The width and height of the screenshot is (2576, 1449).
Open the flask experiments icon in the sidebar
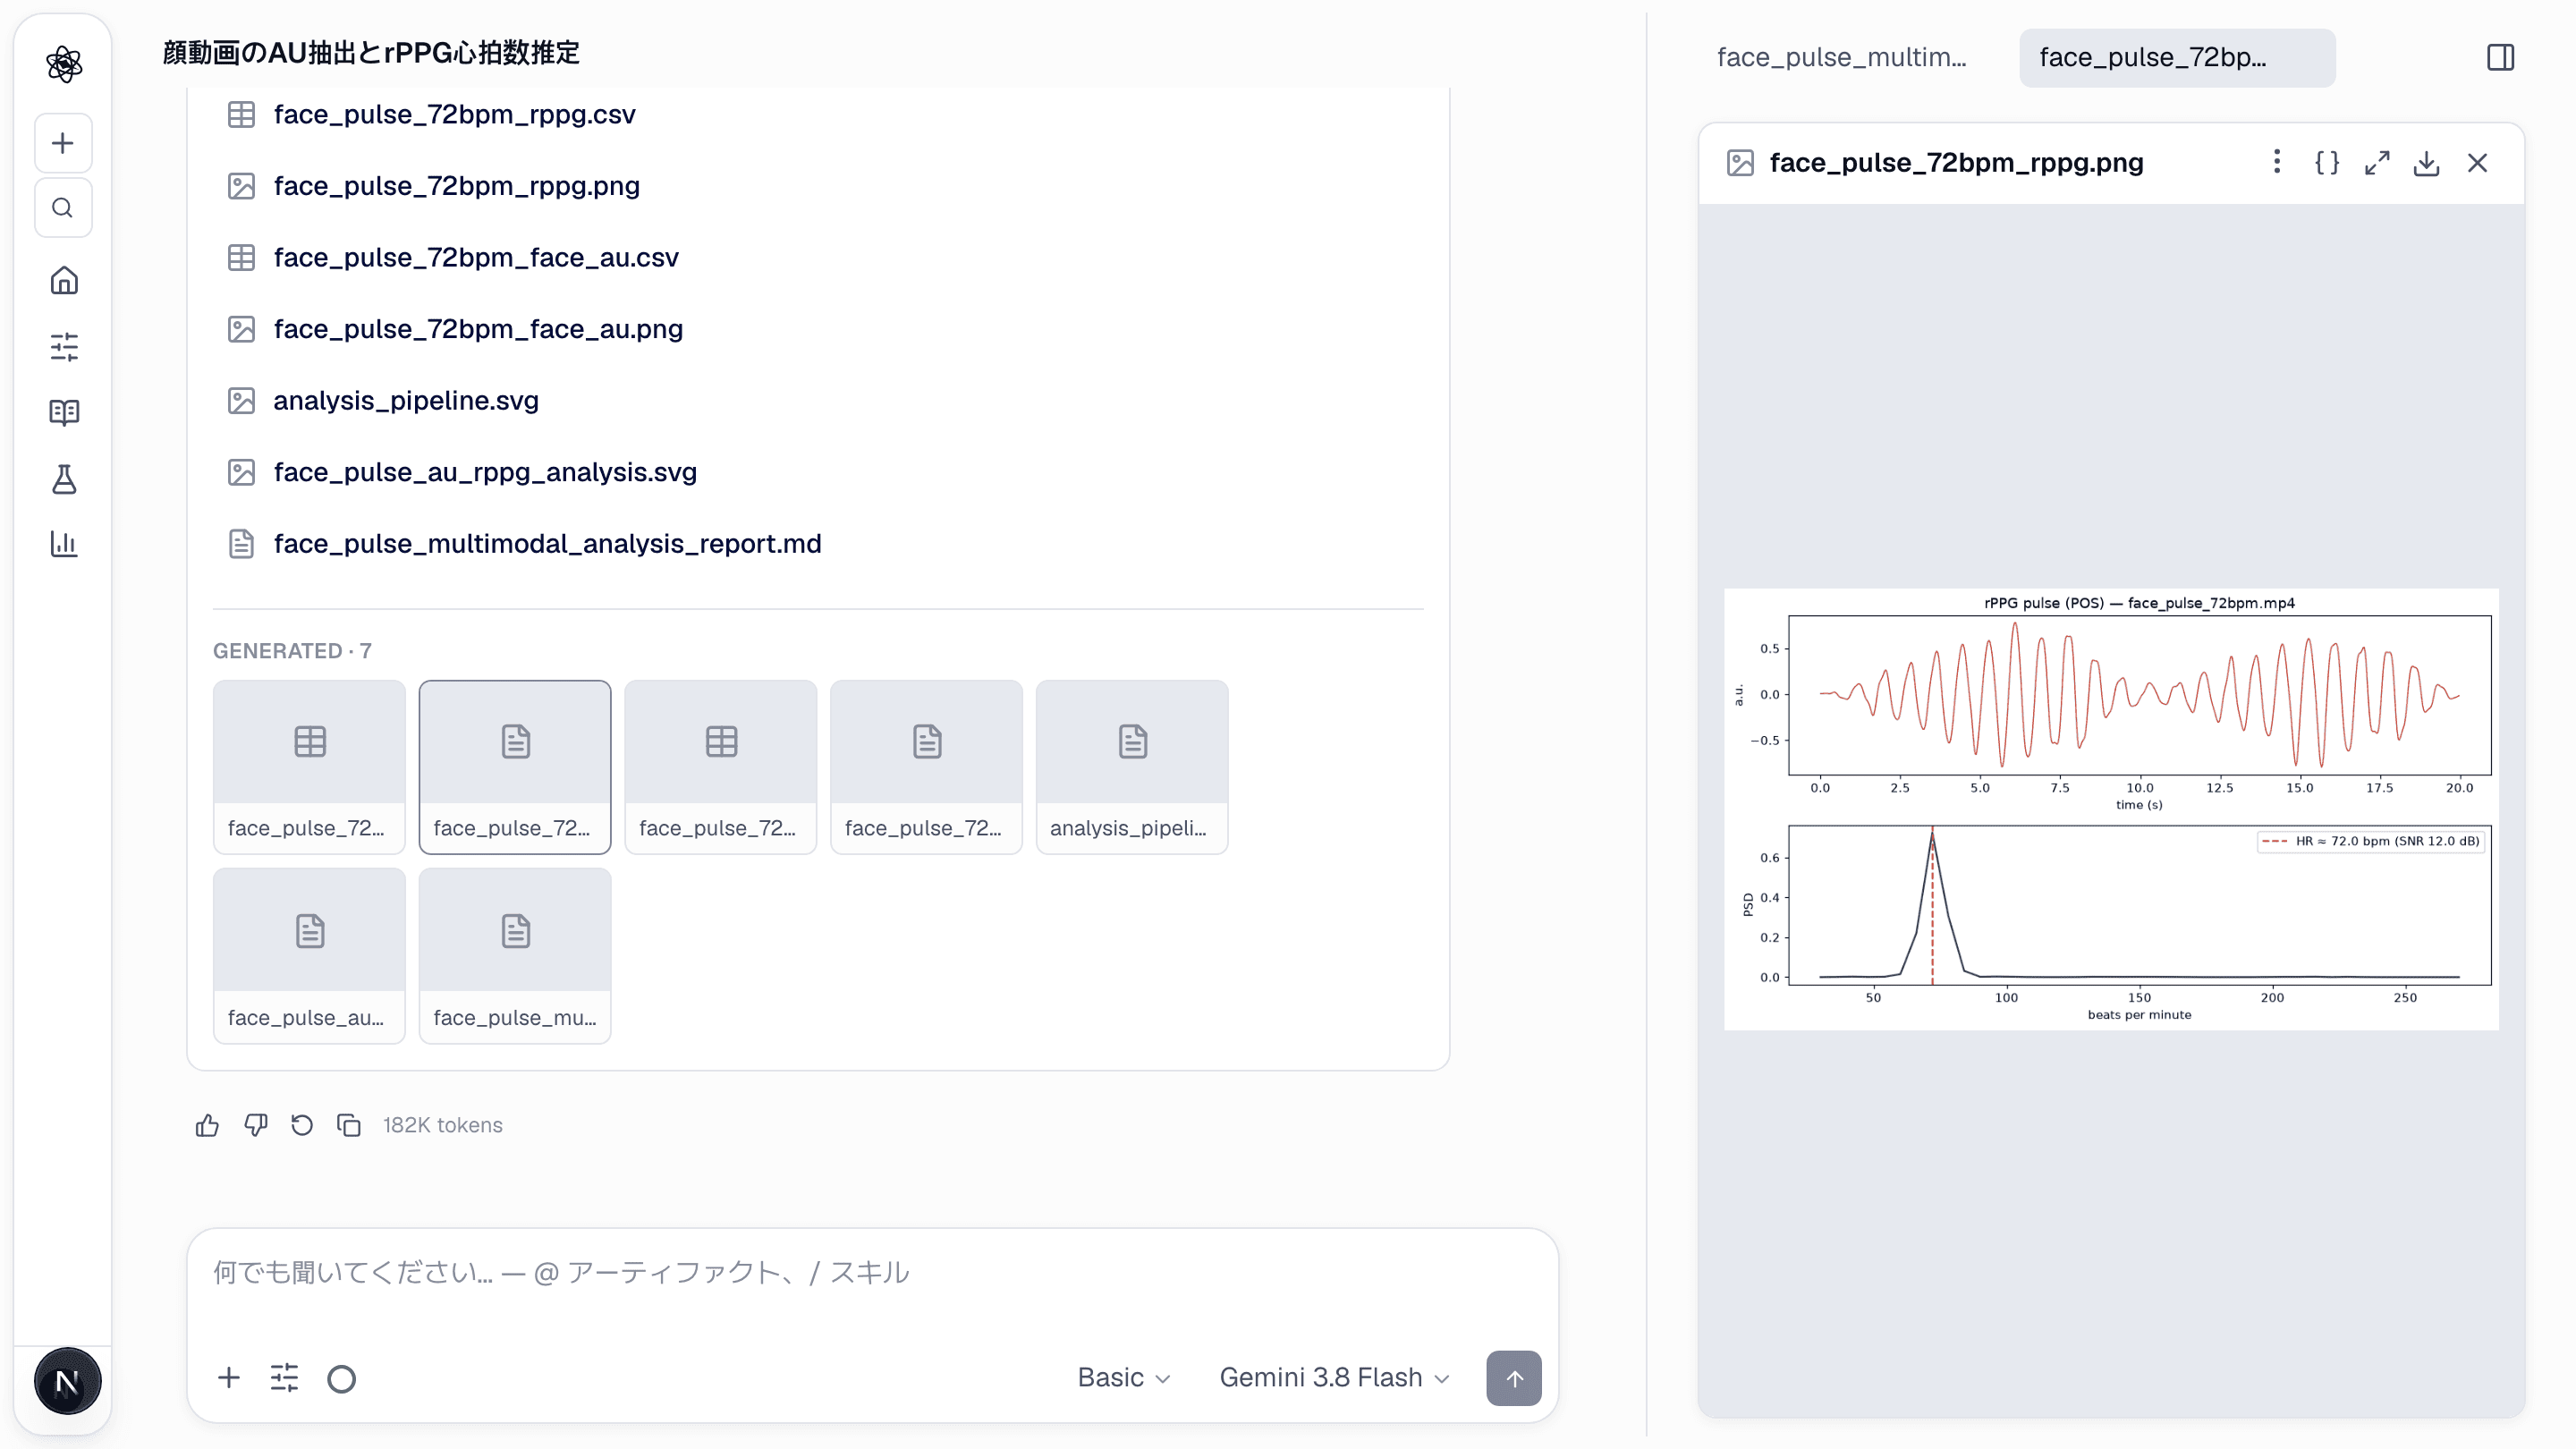[x=64, y=479]
